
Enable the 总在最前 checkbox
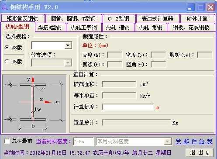pyautogui.click(x=7, y=141)
